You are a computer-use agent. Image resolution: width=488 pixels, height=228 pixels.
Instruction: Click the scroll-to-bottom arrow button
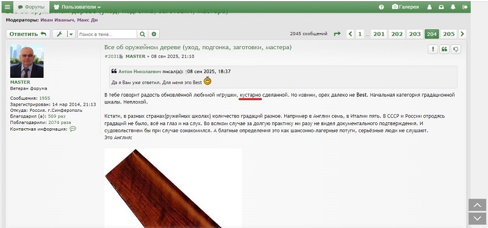point(477,219)
